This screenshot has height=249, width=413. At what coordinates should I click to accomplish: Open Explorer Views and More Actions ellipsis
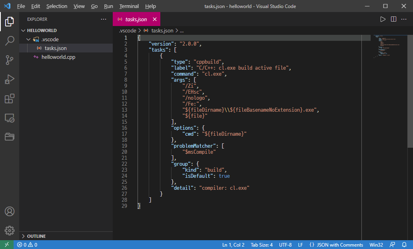104,19
